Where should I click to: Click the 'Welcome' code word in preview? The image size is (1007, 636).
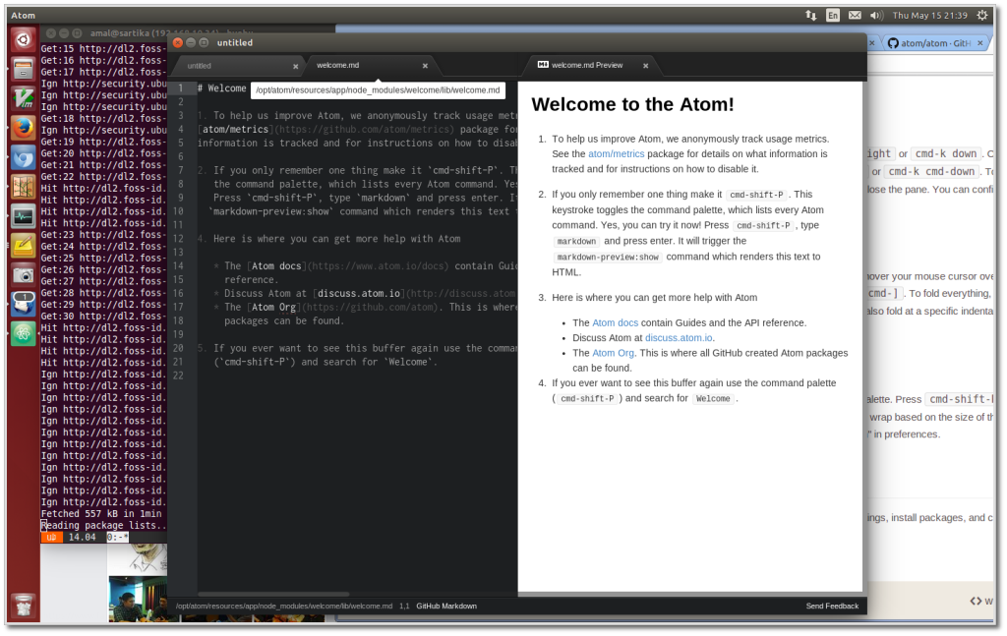pos(713,398)
